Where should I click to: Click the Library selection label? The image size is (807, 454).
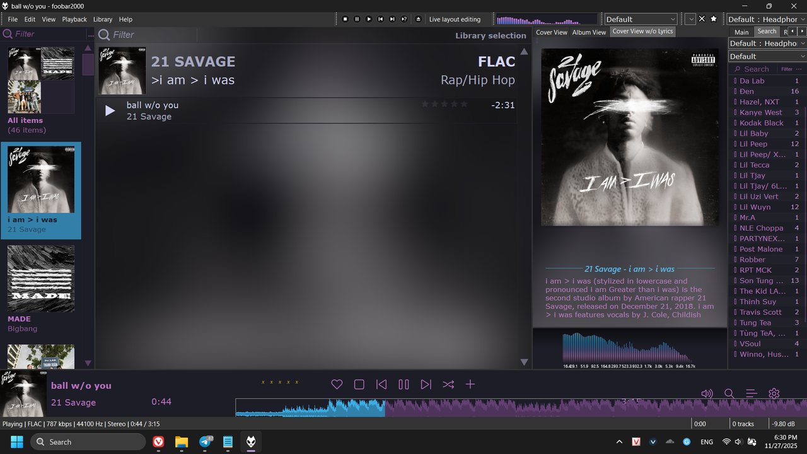point(491,35)
